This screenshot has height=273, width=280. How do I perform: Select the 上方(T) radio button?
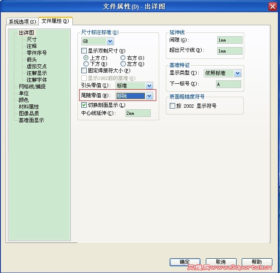pos(86,58)
